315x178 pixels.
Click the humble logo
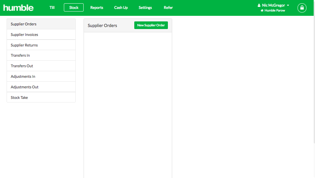pos(18,8)
